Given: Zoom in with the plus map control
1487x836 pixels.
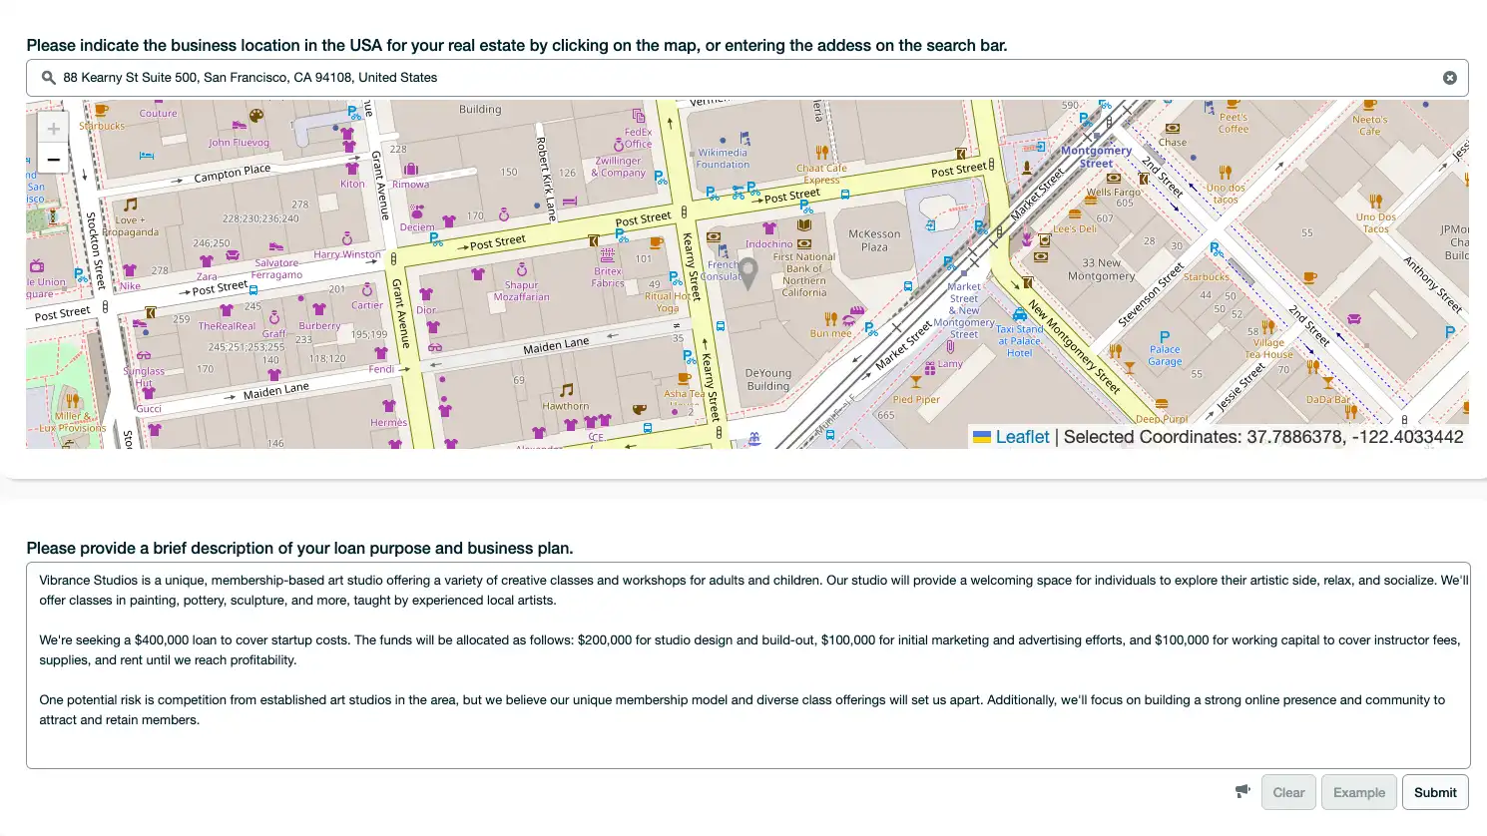Looking at the screenshot, I should click(53, 128).
